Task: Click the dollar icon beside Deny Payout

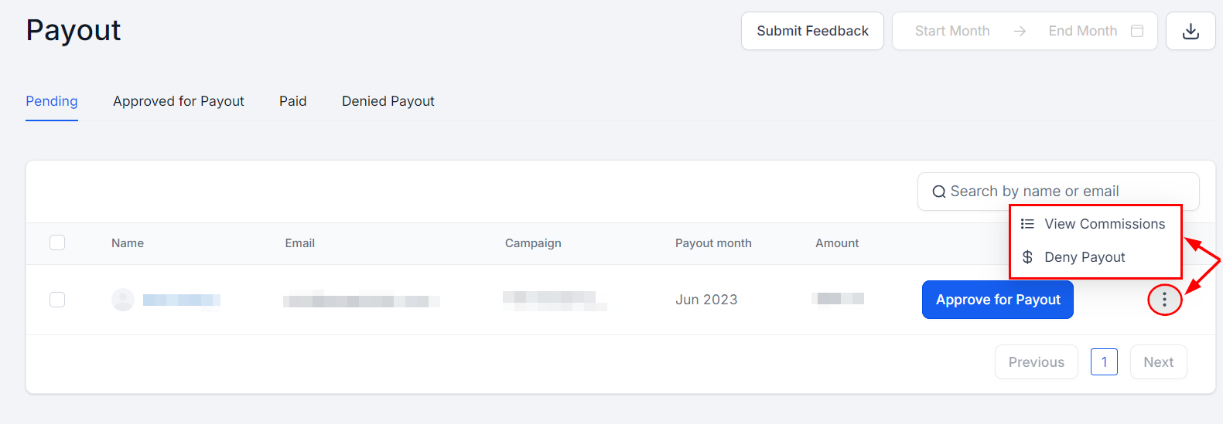Action: (x=1027, y=257)
